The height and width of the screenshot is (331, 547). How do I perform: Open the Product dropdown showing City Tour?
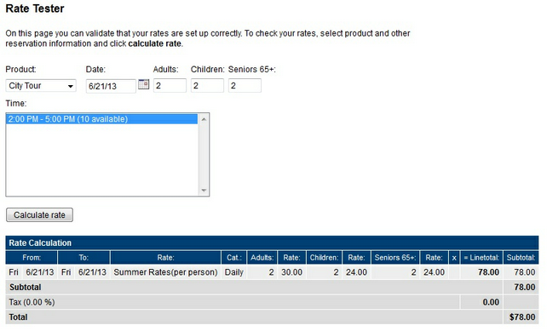(41, 86)
